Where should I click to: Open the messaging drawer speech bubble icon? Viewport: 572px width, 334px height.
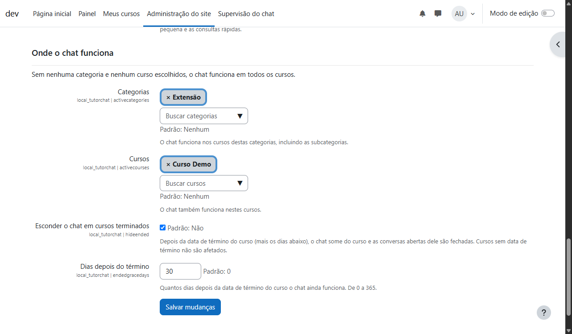point(438,14)
